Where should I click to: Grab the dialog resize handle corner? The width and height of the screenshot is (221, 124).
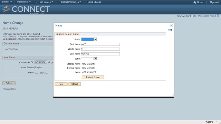point(173,95)
